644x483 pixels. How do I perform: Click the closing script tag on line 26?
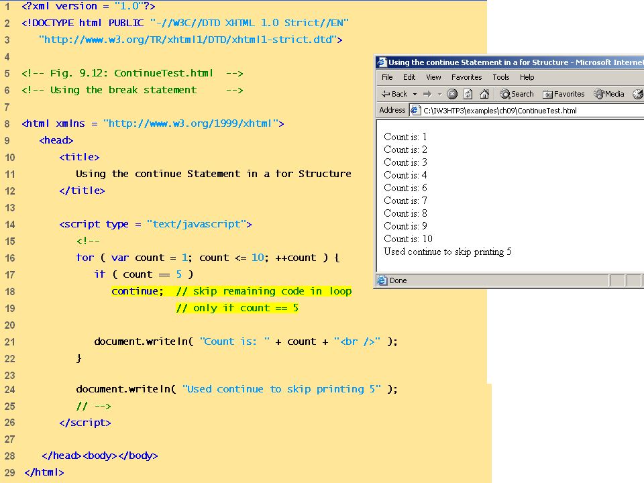[x=85, y=423]
